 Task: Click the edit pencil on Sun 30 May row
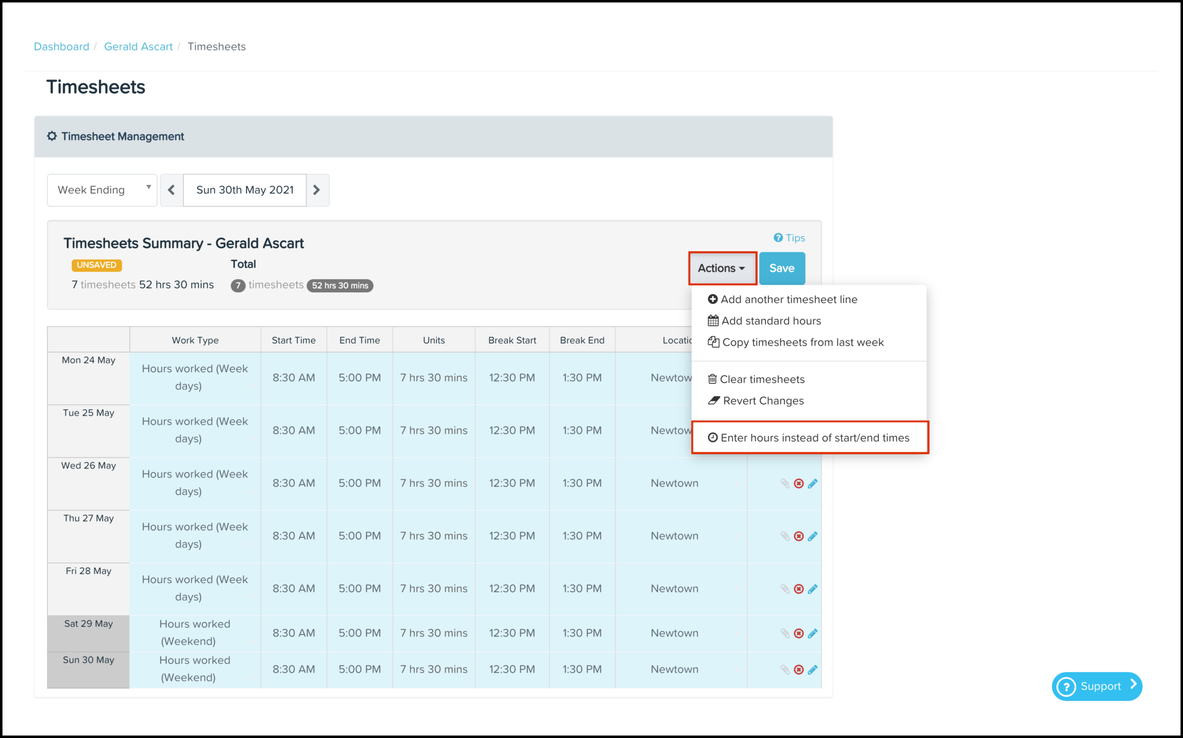tap(812, 669)
